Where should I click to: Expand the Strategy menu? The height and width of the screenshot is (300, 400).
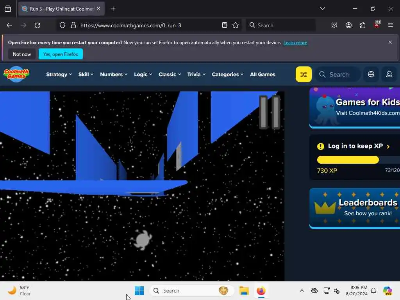click(59, 75)
